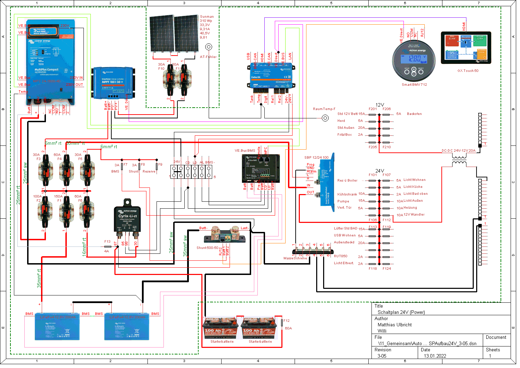Select the Sunman solar panels image
This screenshot has height=368, width=520.
[x=174, y=33]
